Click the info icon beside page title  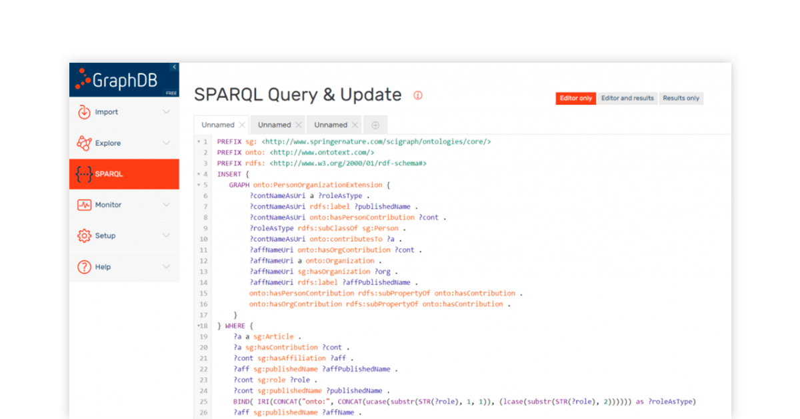click(x=418, y=95)
